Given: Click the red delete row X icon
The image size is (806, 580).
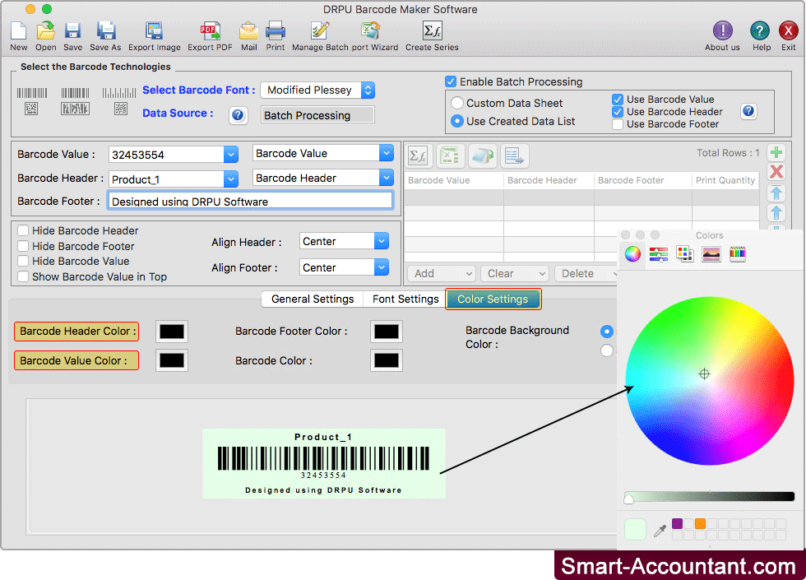Looking at the screenshot, I should (776, 172).
